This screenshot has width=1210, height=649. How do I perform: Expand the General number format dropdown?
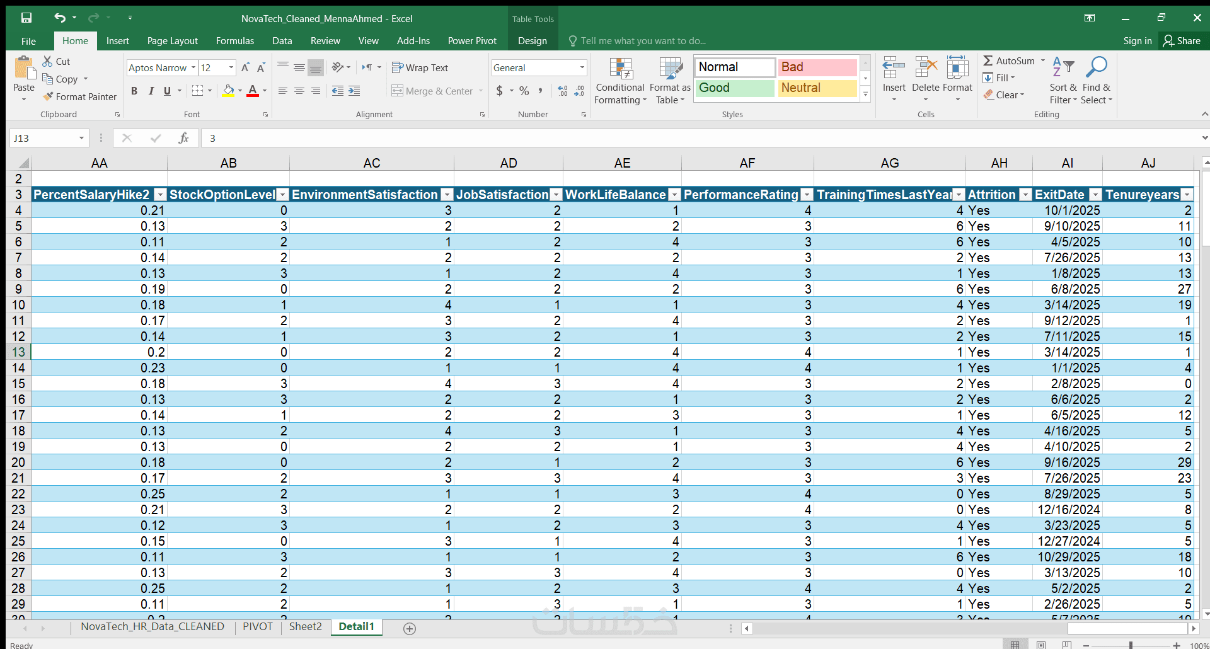pyautogui.click(x=582, y=67)
